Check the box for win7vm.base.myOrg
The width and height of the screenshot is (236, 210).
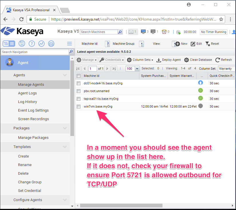(x=79, y=107)
